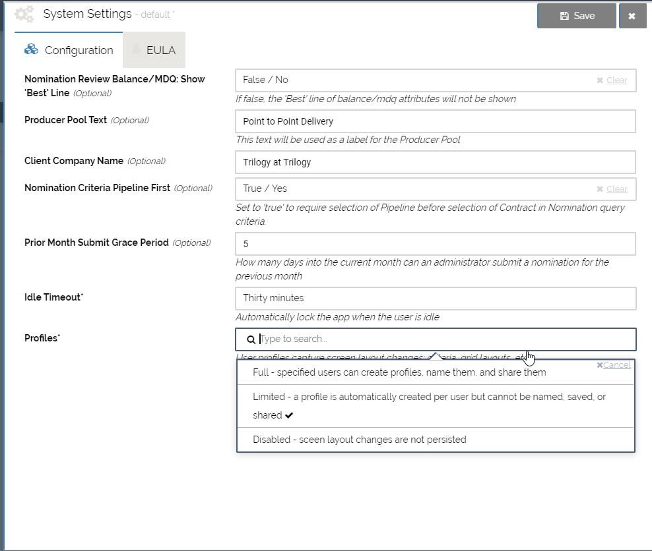Click the Prior Month Submit Grace Period field
652x551 pixels.
click(436, 244)
